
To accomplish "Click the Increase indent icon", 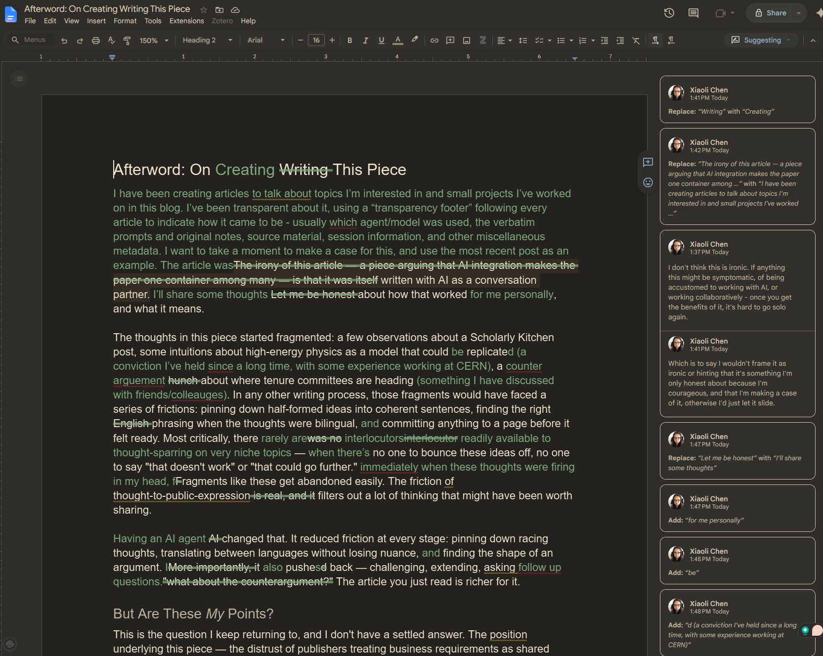I will click(x=620, y=41).
